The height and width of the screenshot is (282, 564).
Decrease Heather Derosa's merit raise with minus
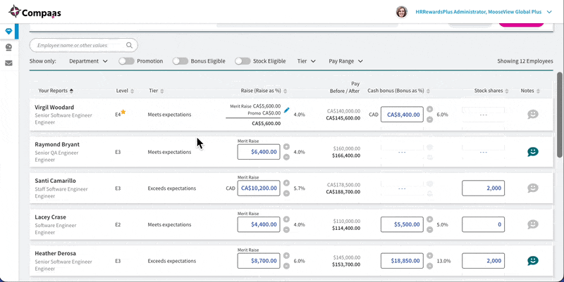(x=286, y=266)
